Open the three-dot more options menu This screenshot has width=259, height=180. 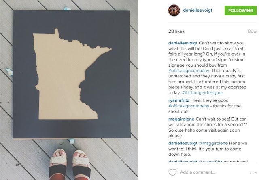pyautogui.click(x=253, y=172)
